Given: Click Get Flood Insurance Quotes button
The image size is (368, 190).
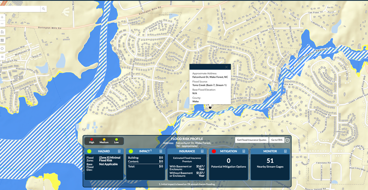Looking at the screenshot, I should (252, 140).
